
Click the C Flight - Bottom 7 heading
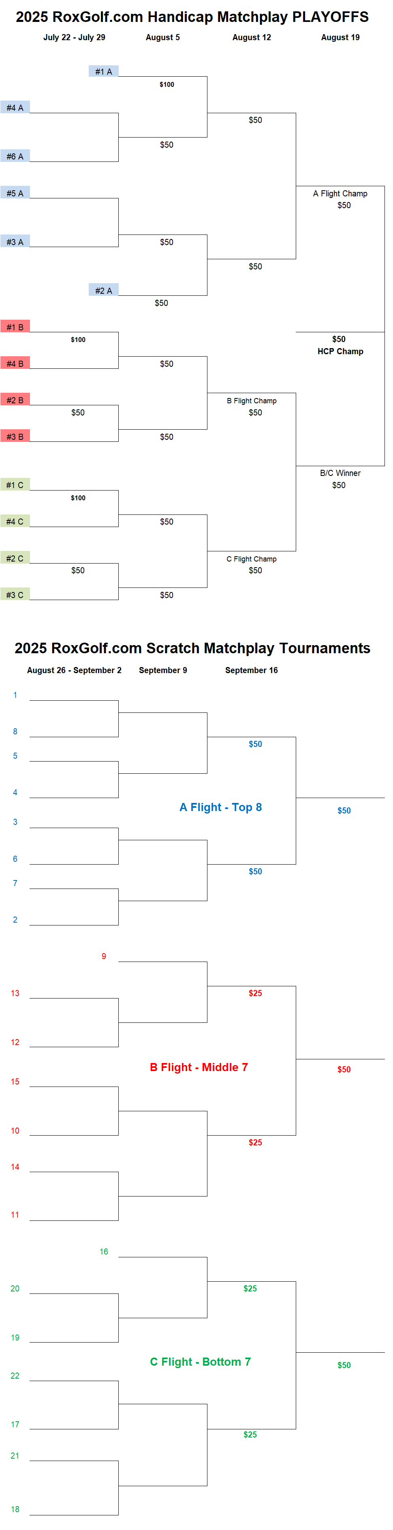point(201,1362)
